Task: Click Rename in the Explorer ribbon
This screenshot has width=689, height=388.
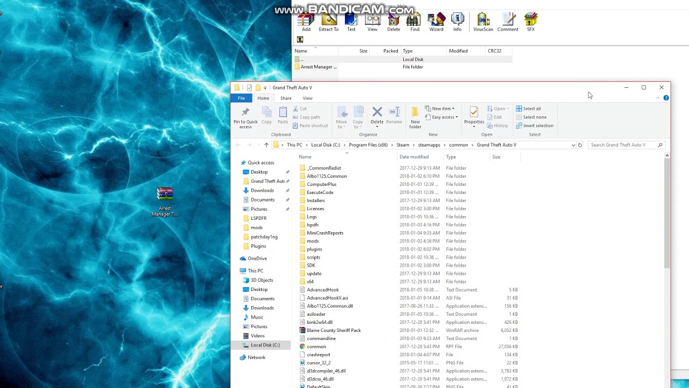Action: [394, 116]
